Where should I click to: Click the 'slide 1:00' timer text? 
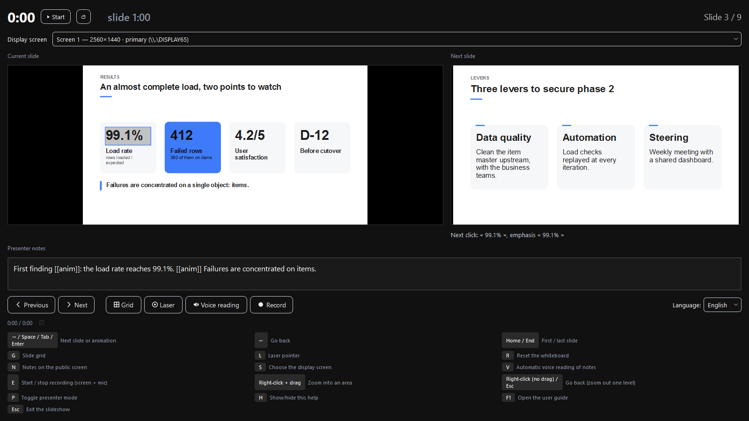point(129,17)
